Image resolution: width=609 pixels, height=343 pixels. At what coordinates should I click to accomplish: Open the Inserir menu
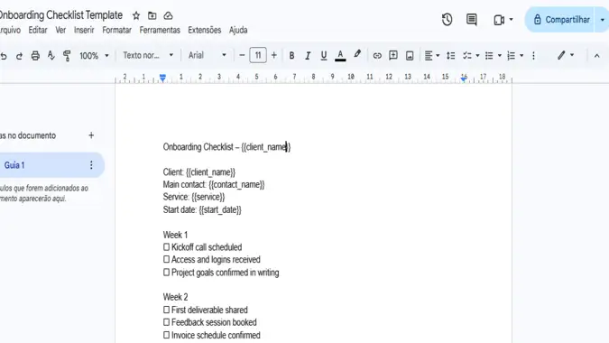[x=84, y=30]
